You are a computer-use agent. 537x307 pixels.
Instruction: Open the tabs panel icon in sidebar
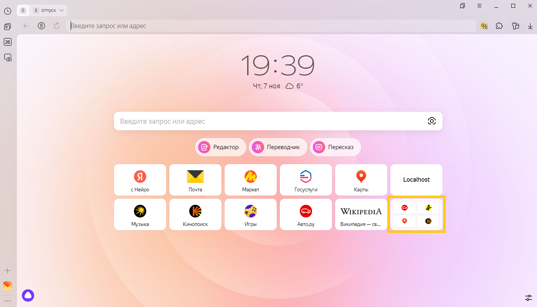click(x=7, y=27)
